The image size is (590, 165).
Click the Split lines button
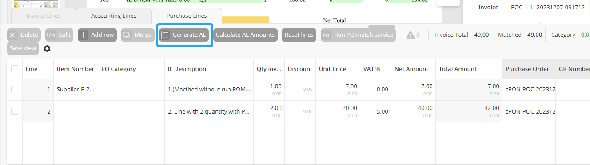pyautogui.click(x=59, y=35)
